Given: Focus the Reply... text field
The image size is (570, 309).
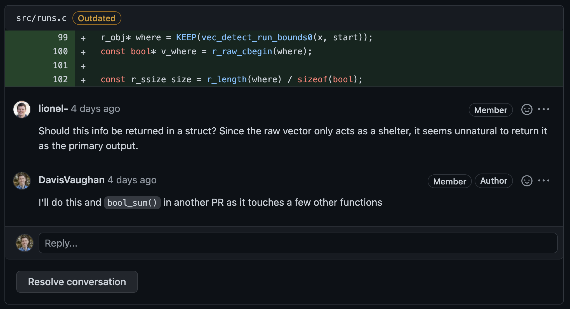Looking at the screenshot, I should point(298,243).
